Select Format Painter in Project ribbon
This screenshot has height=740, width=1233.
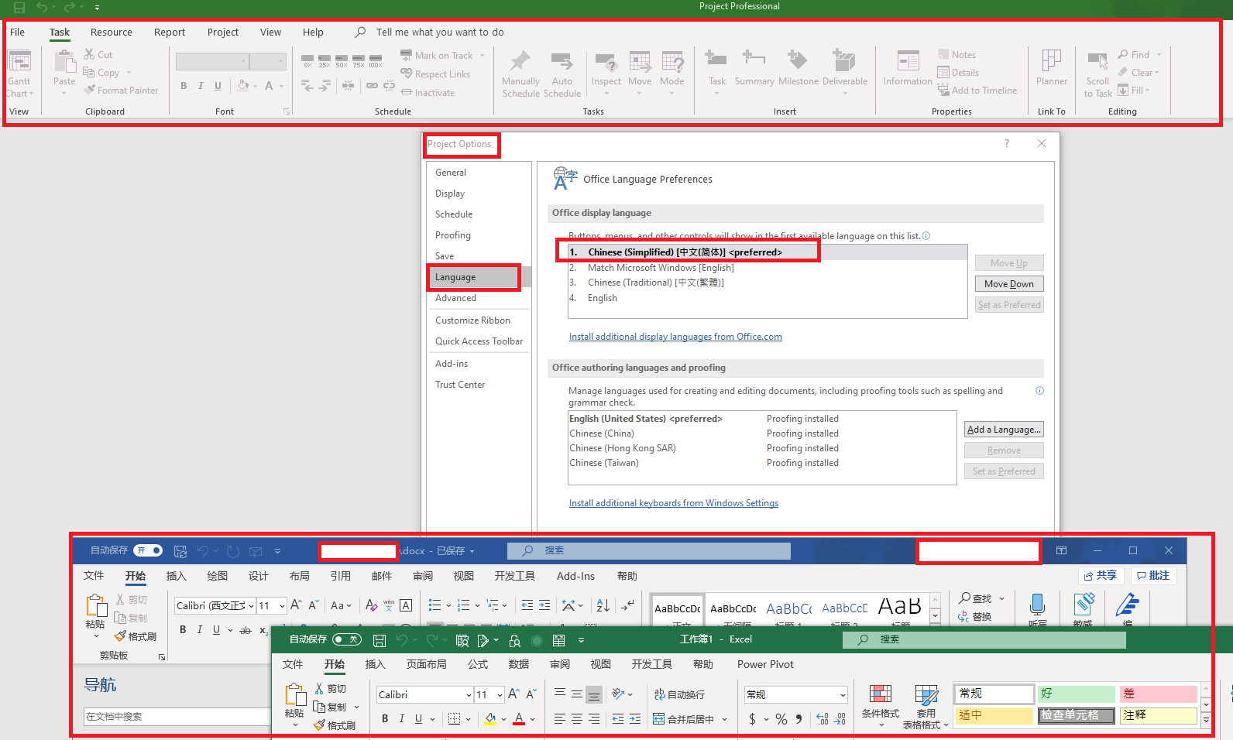(x=122, y=91)
